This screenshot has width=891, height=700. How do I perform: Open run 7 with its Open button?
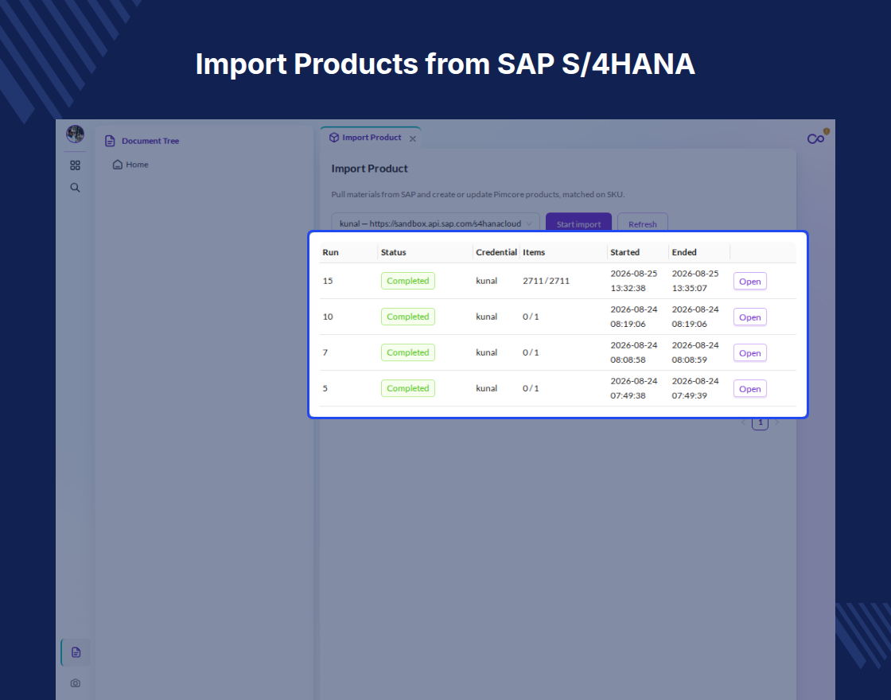click(x=750, y=353)
